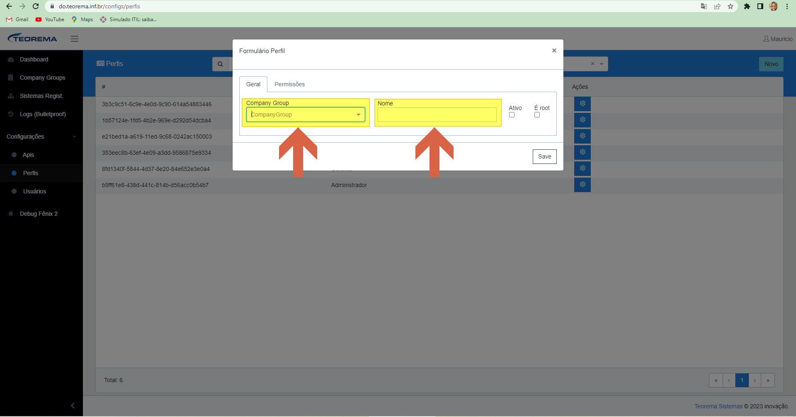Image resolution: width=796 pixels, height=417 pixels.
Task: Expand the Configurações sidebar section
Action: 41,137
